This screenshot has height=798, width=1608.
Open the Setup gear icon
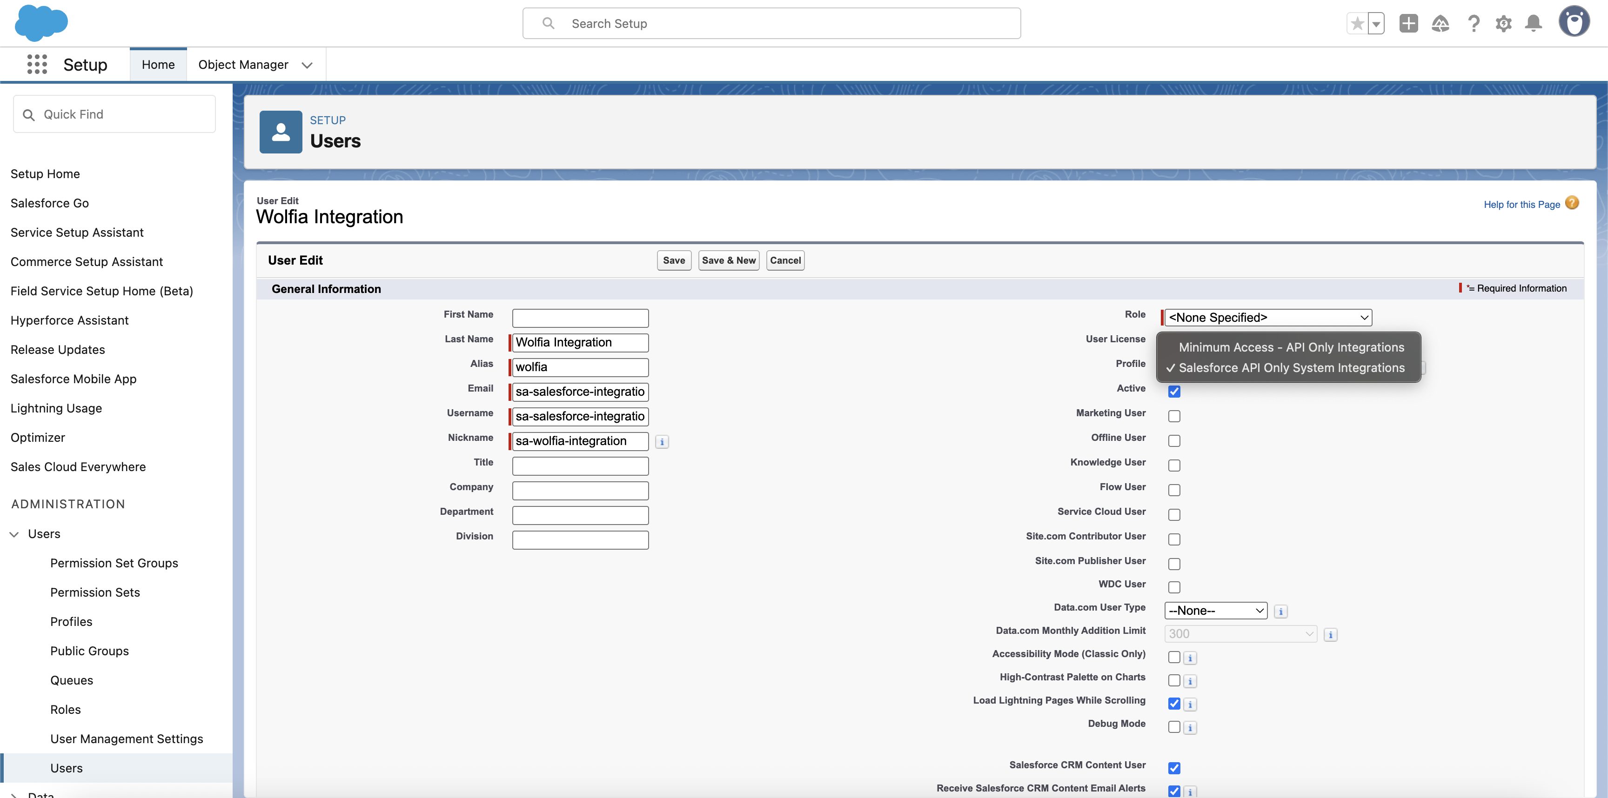tap(1504, 24)
